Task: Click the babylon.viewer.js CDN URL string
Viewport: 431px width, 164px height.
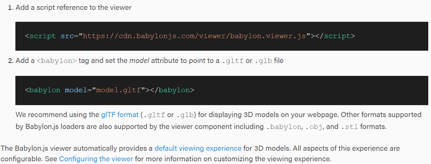Action: [194, 36]
